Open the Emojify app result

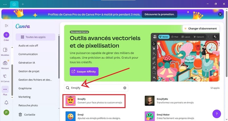tap(94, 101)
